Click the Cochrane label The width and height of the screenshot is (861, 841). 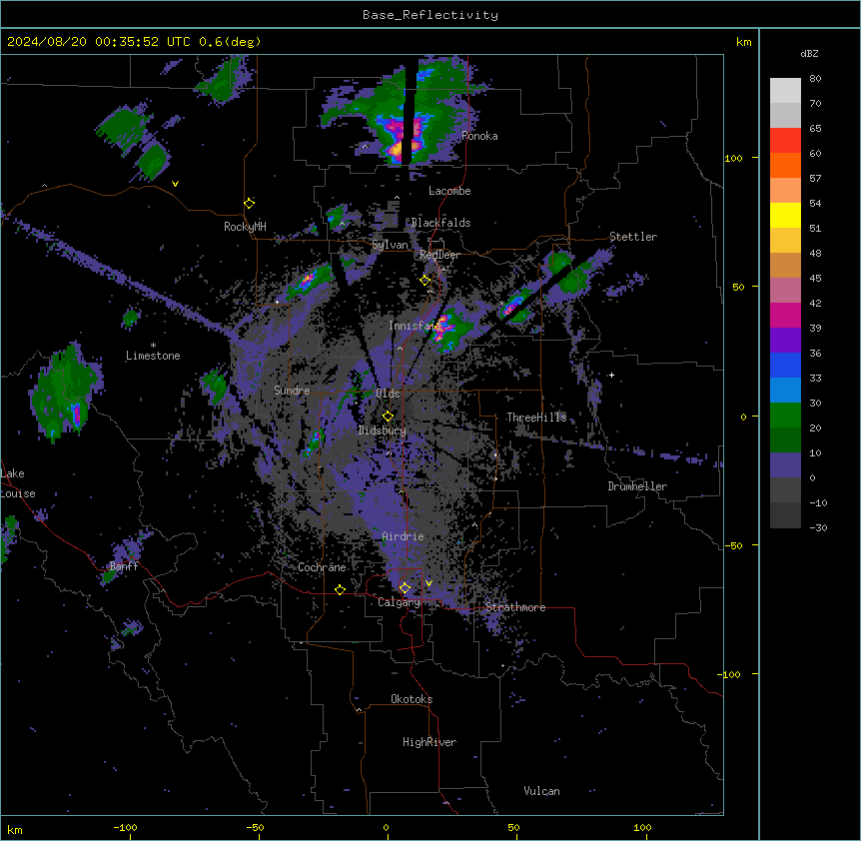coord(322,567)
